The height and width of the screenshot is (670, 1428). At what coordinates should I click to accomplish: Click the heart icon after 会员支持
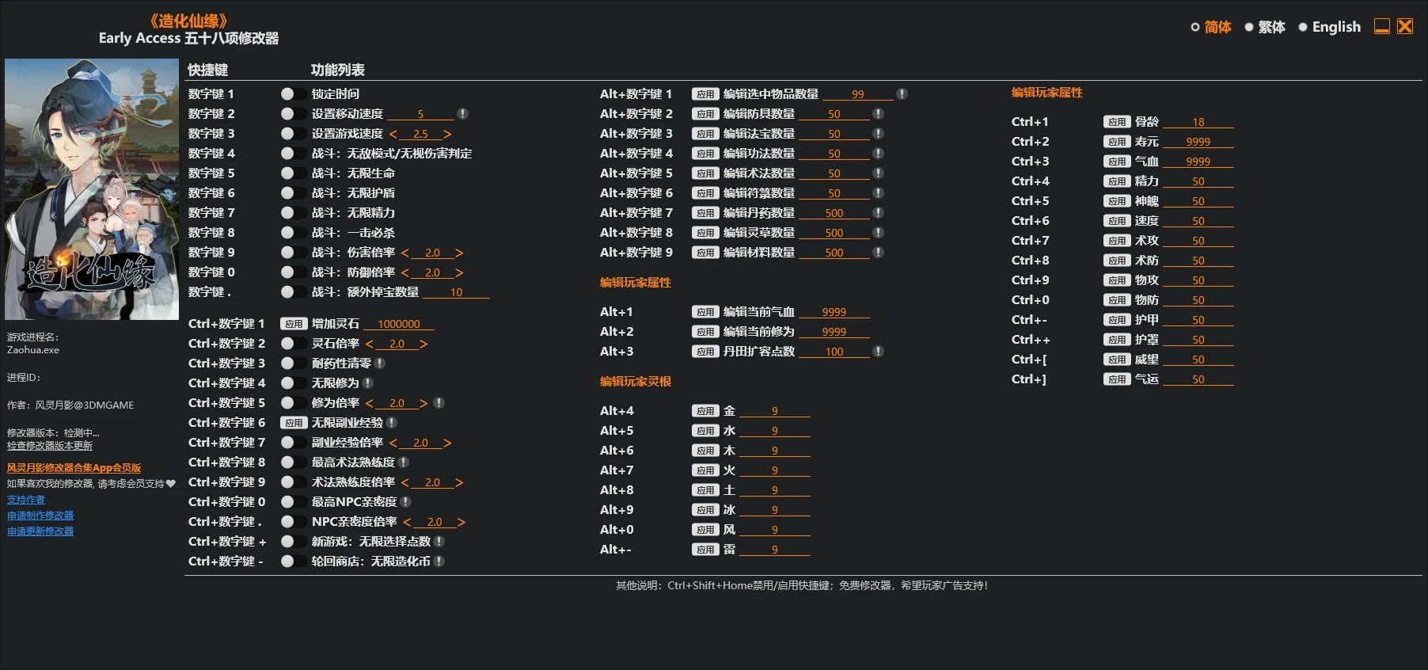(x=171, y=483)
